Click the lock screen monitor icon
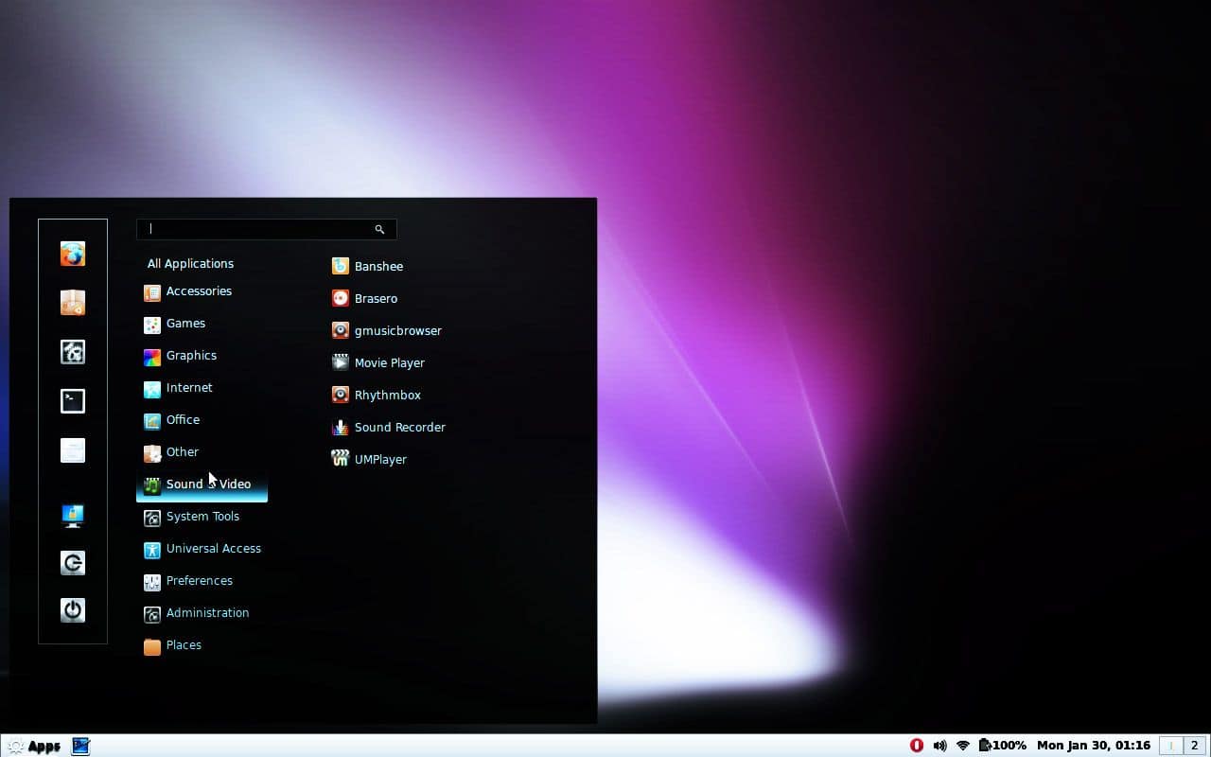The height and width of the screenshot is (757, 1211). point(73,515)
